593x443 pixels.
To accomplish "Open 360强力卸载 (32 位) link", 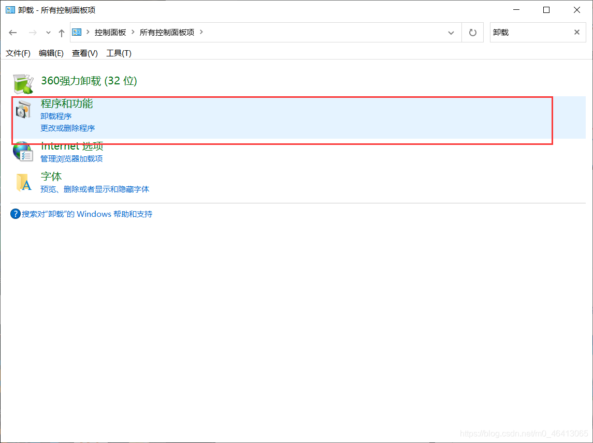I will (89, 81).
